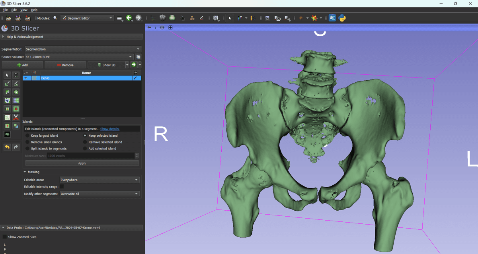The width and height of the screenshot is (478, 254).
Task: Select the Paint effect icon
Action: coord(7,83)
